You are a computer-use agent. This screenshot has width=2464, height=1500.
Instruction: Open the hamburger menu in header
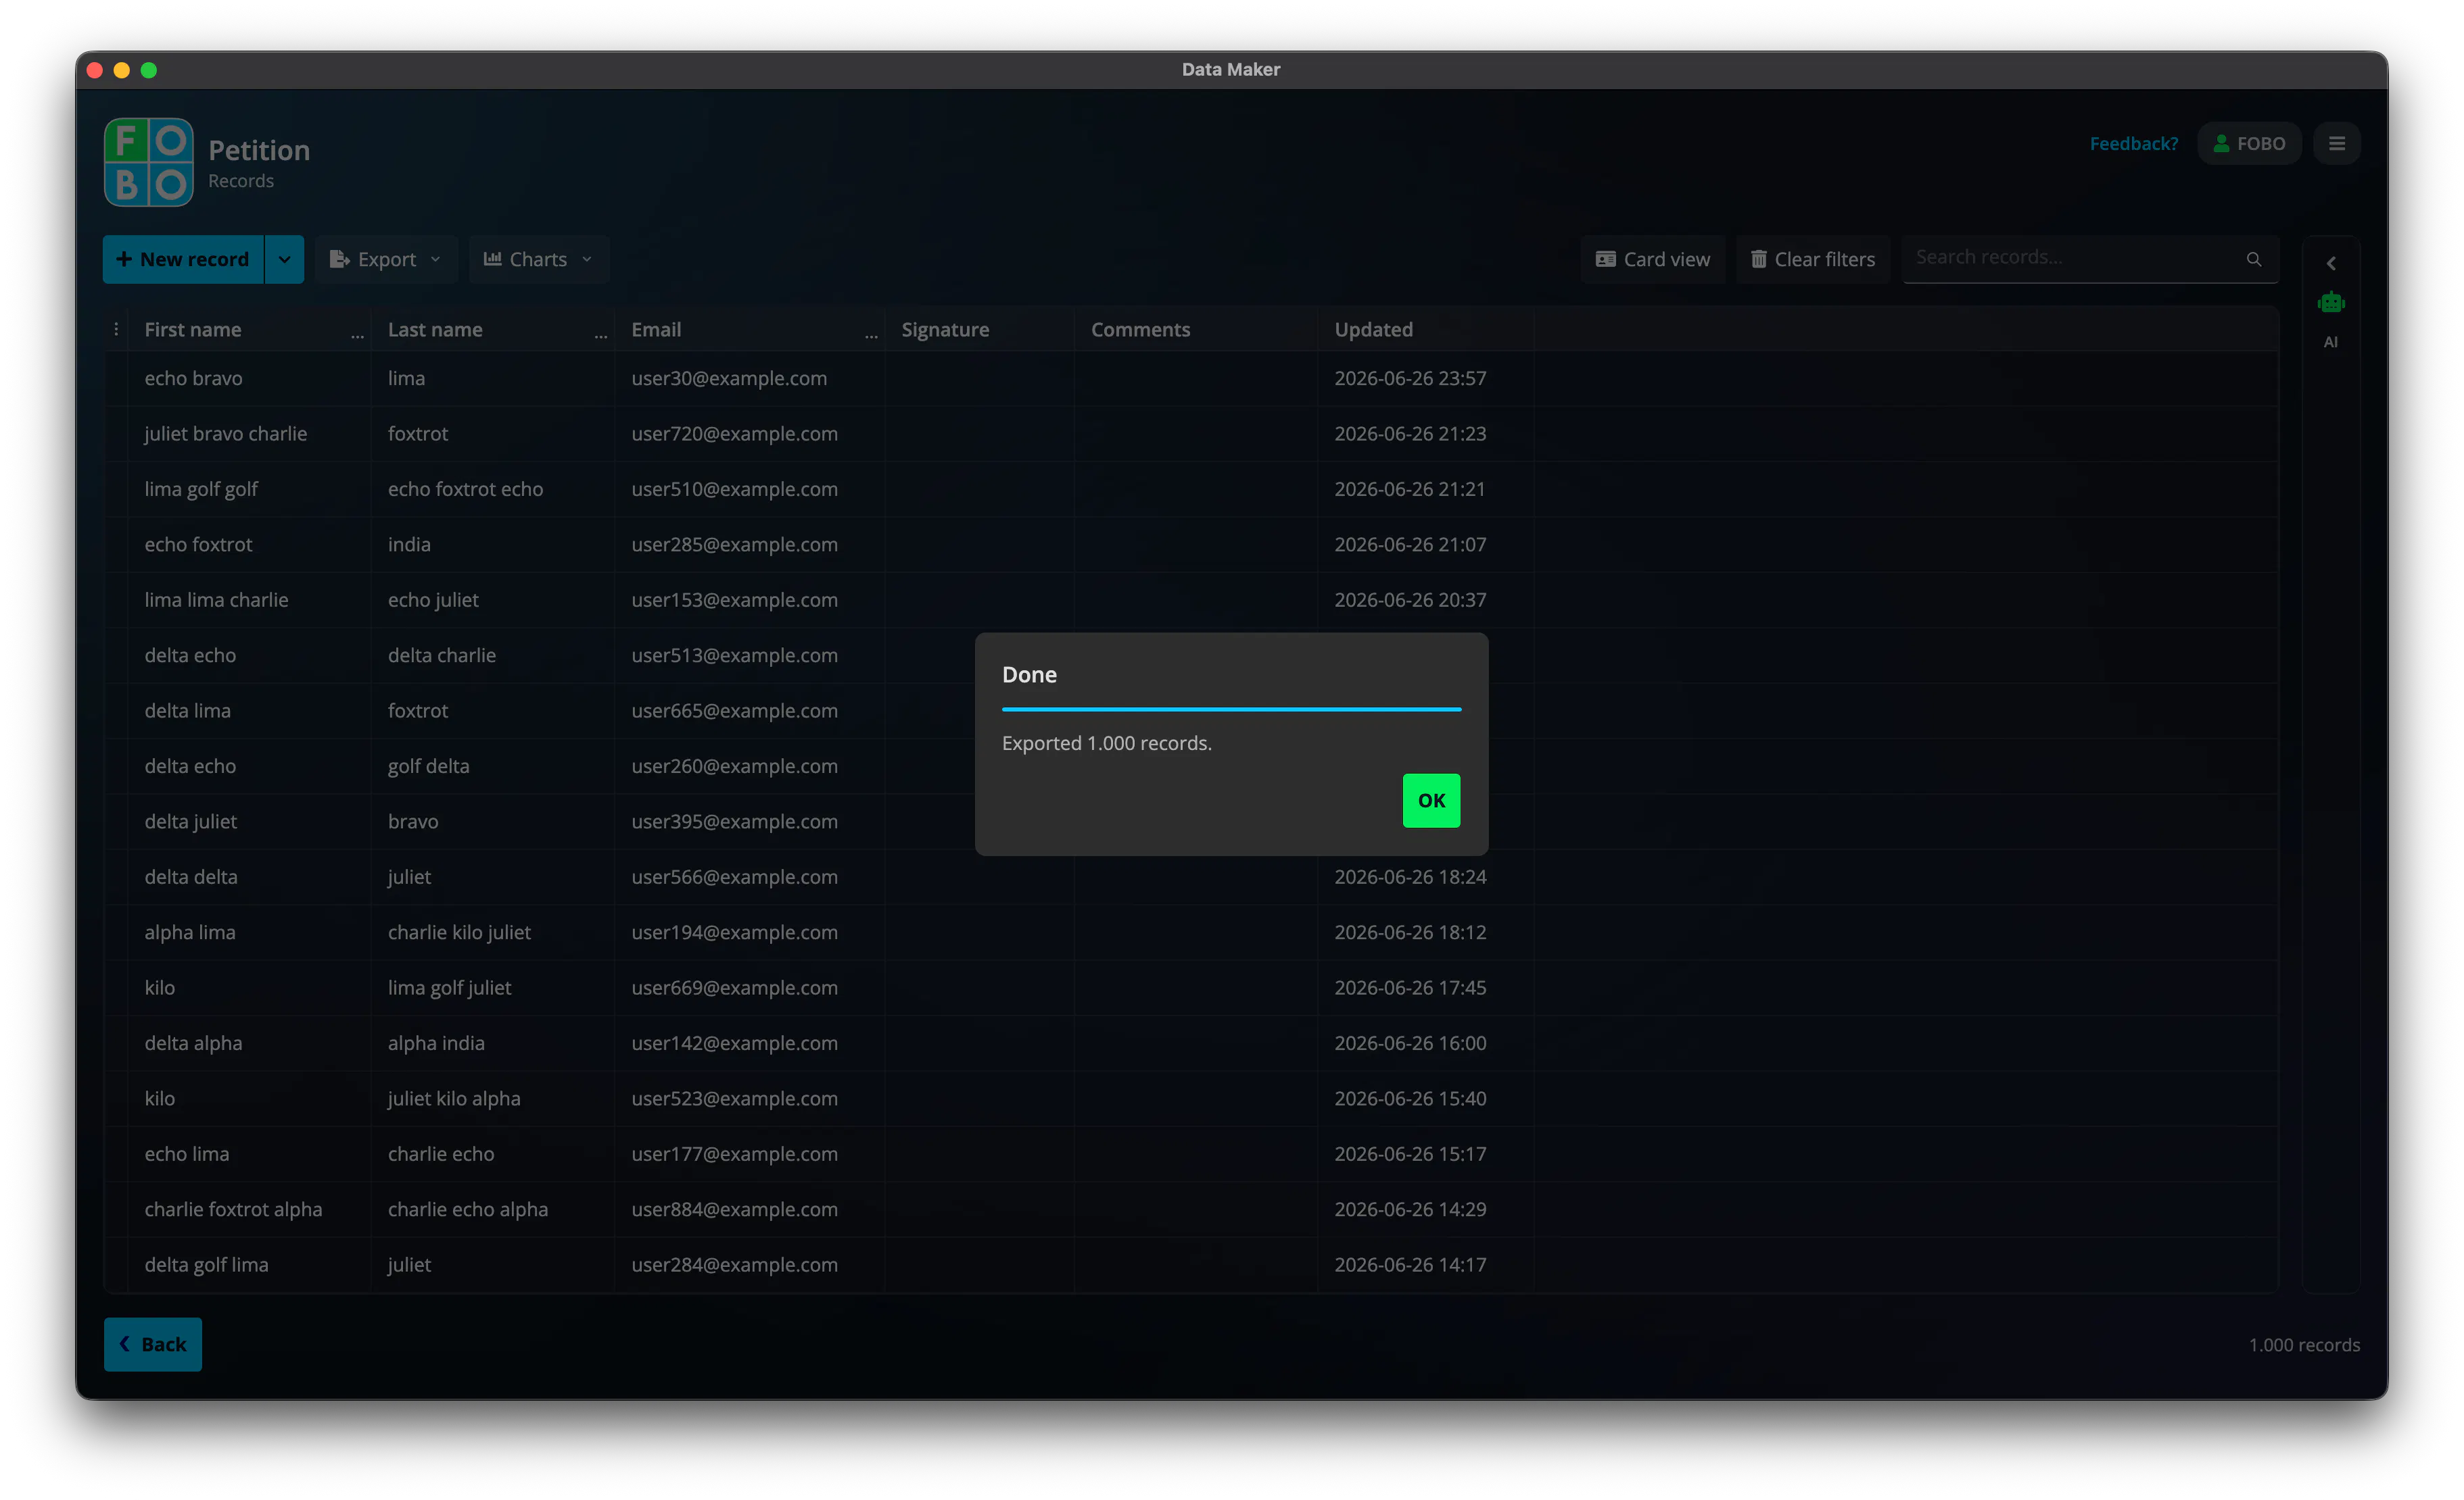(2336, 144)
